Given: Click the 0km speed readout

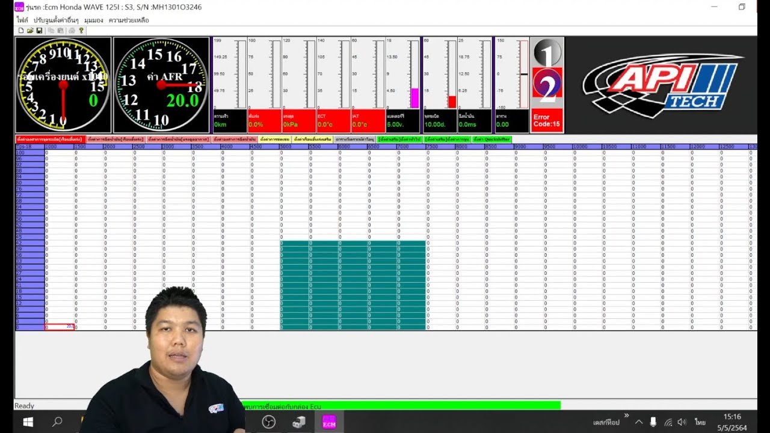Looking at the screenshot, I should tap(229, 121).
